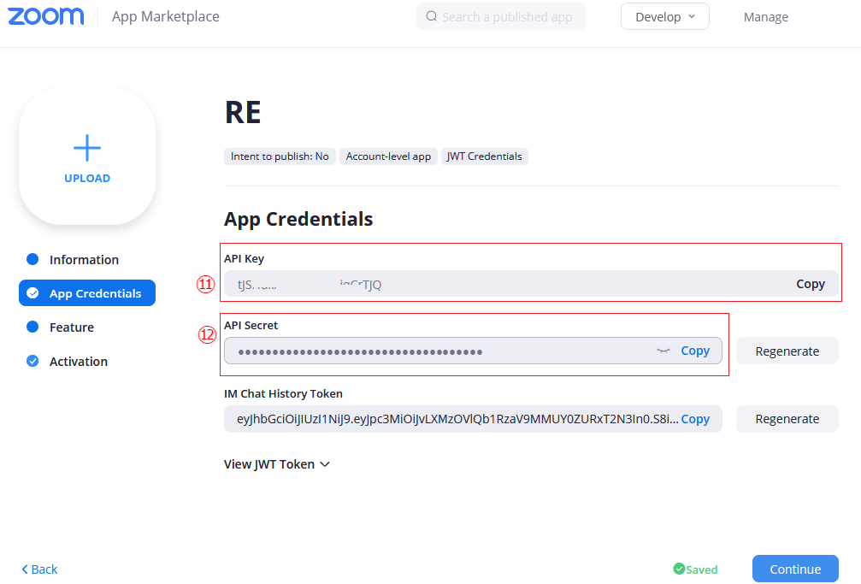Click the Activation checkmark icon
Image resolution: width=861 pixels, height=584 pixels.
click(32, 361)
